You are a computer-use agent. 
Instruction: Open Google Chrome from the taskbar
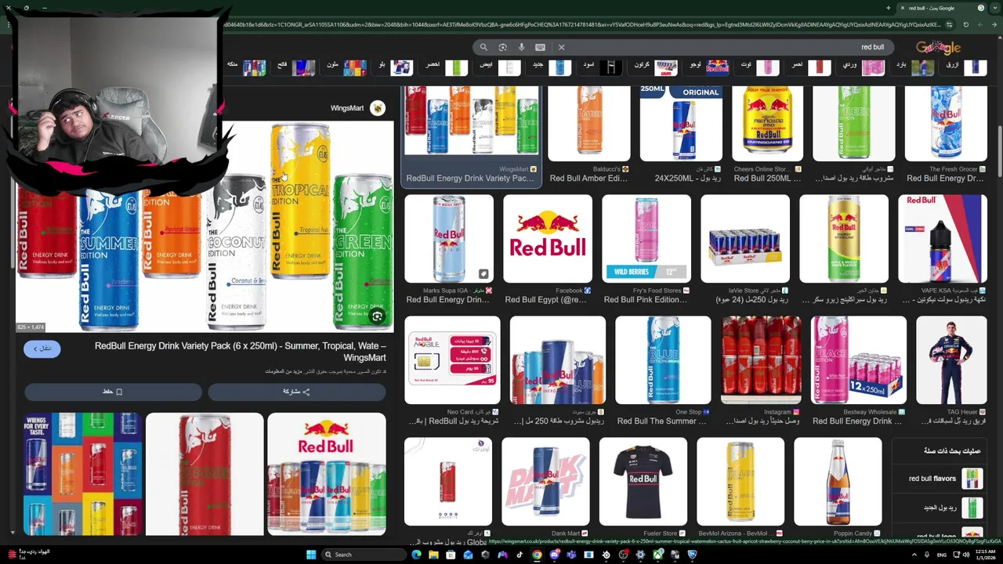537,555
